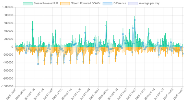Viewport: 185px width, 104px height.
Task: Click the highest Difference point near 2019-09-23
Action: tap(135, 20)
